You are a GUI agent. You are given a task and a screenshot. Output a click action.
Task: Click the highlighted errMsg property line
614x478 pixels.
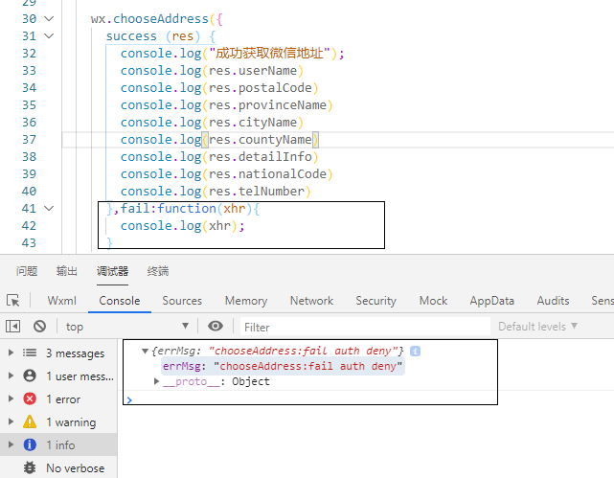(x=283, y=367)
